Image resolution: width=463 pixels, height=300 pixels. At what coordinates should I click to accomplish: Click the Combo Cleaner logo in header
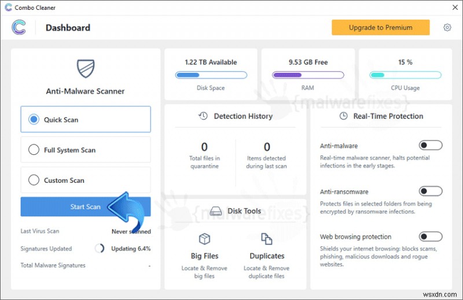(x=19, y=27)
